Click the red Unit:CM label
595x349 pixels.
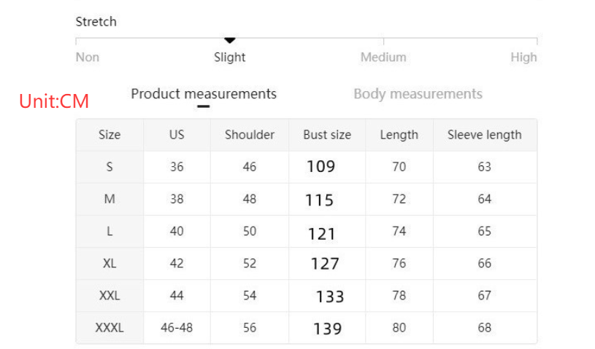[54, 101]
